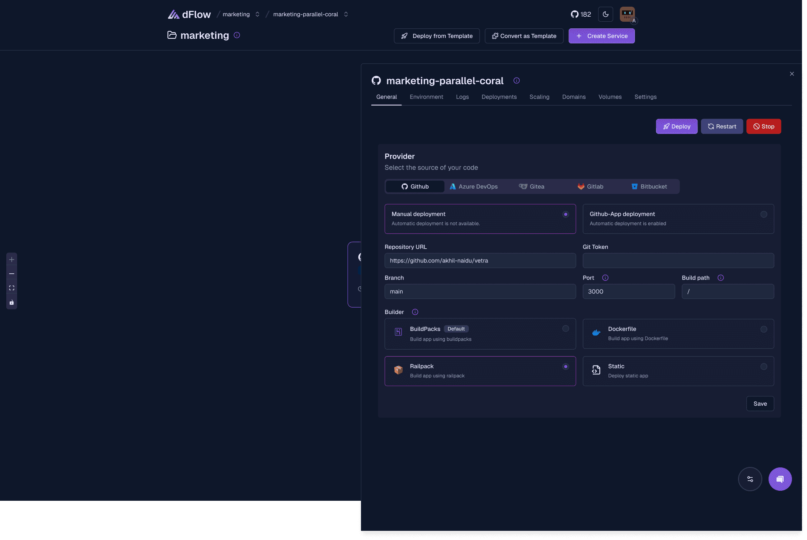The width and height of the screenshot is (807, 540).
Task: Open the settings sliders floating button
Action: (750, 479)
